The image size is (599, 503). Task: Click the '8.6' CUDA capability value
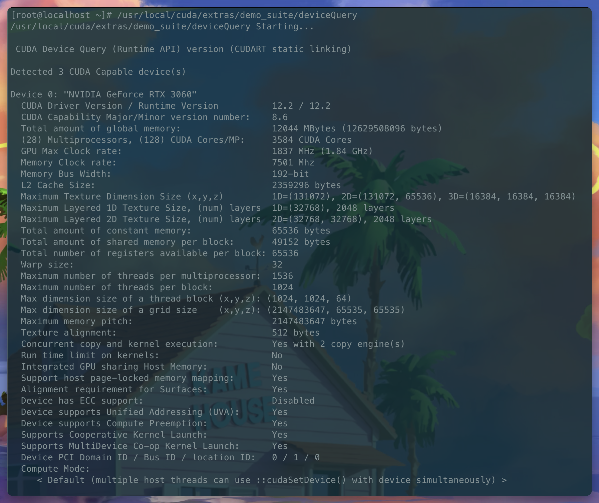280,117
